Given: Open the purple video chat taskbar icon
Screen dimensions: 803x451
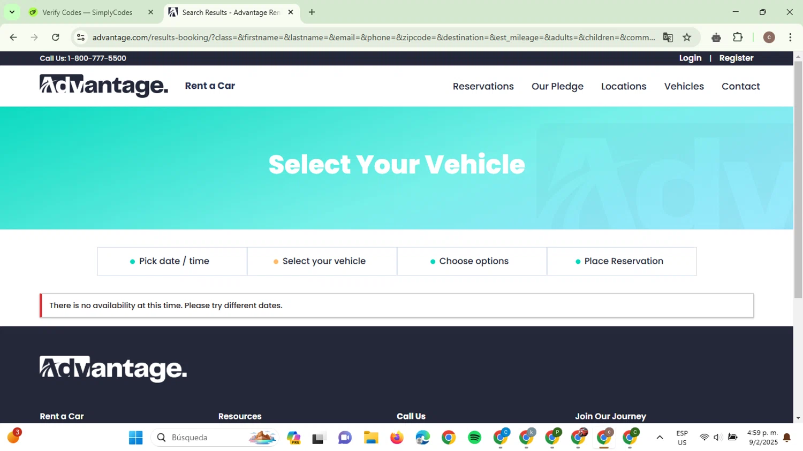Looking at the screenshot, I should point(345,438).
